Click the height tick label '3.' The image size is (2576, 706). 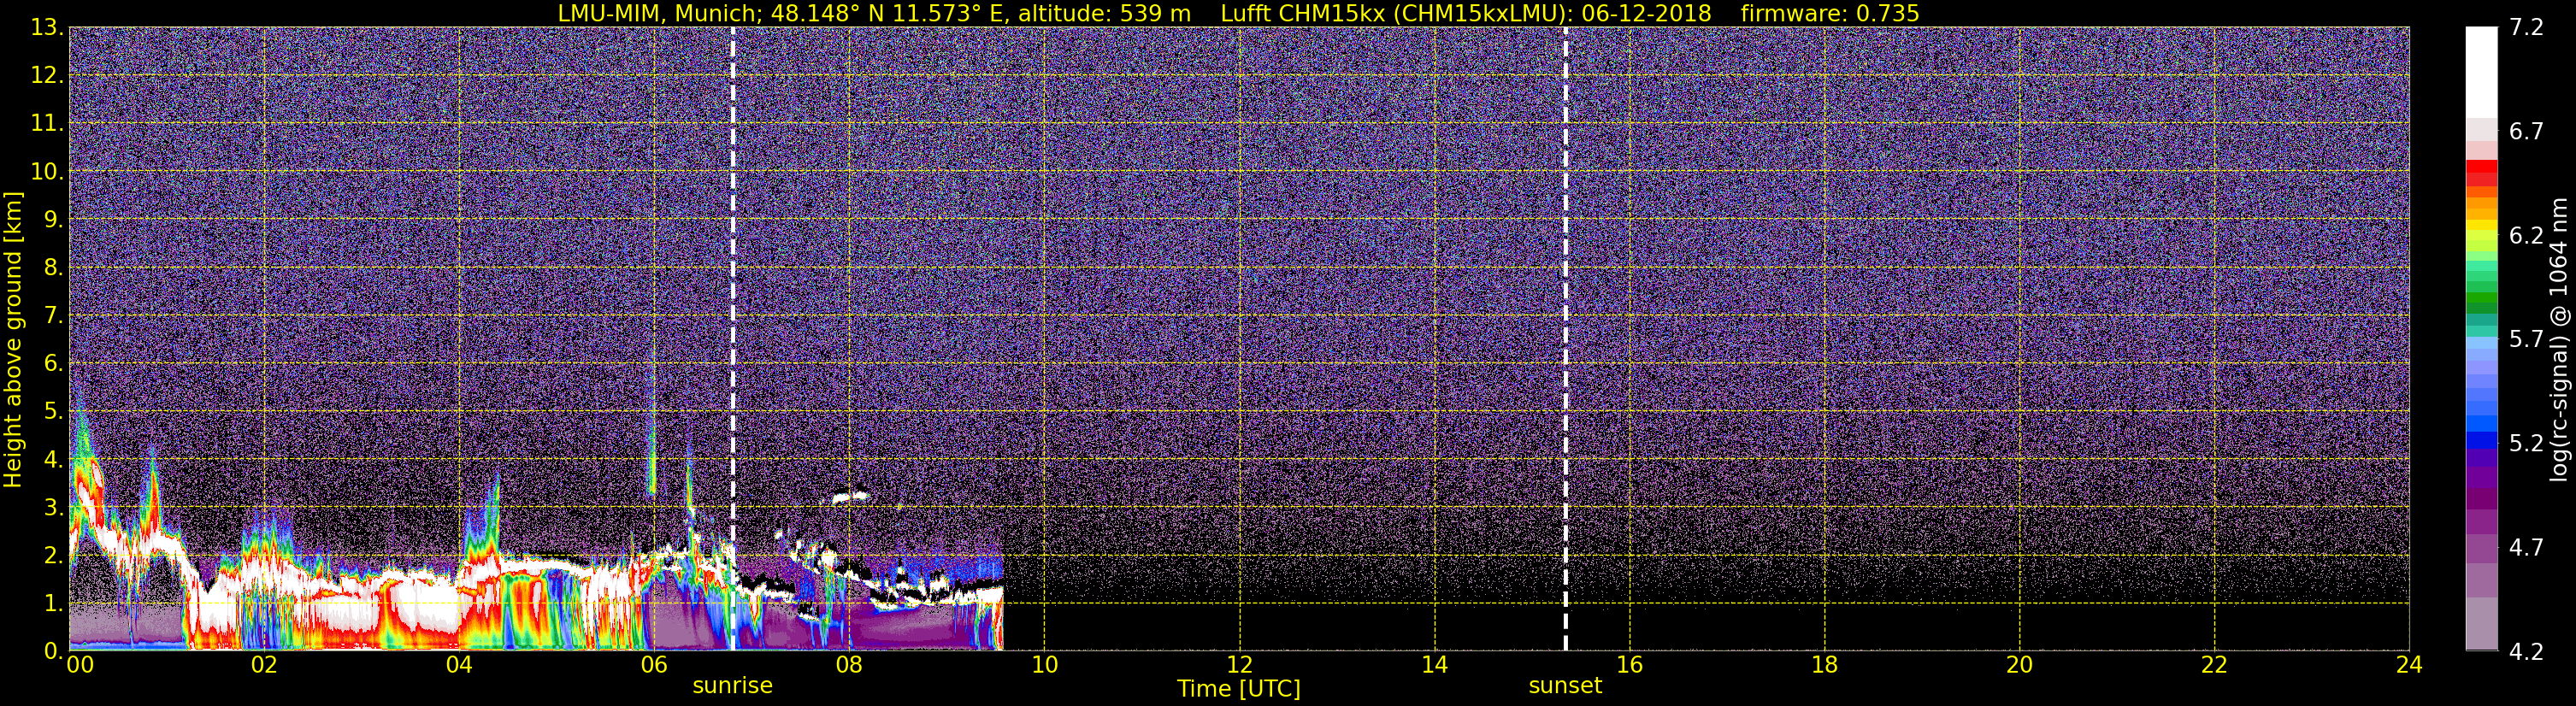point(53,507)
